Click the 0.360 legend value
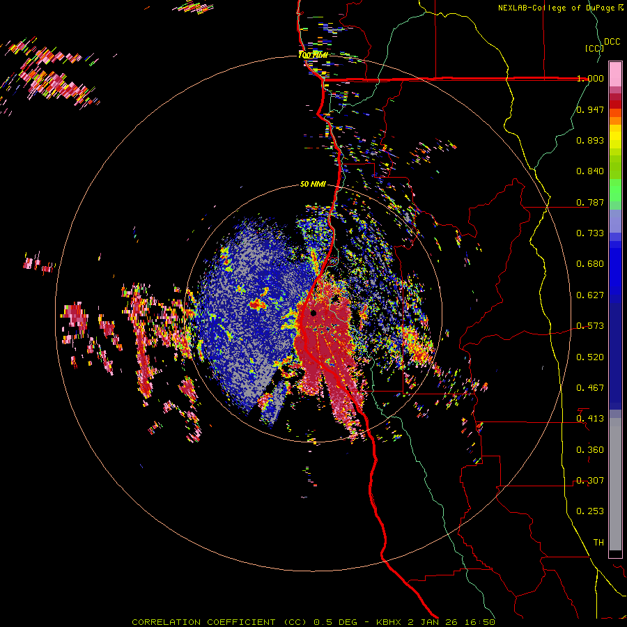 590,450
